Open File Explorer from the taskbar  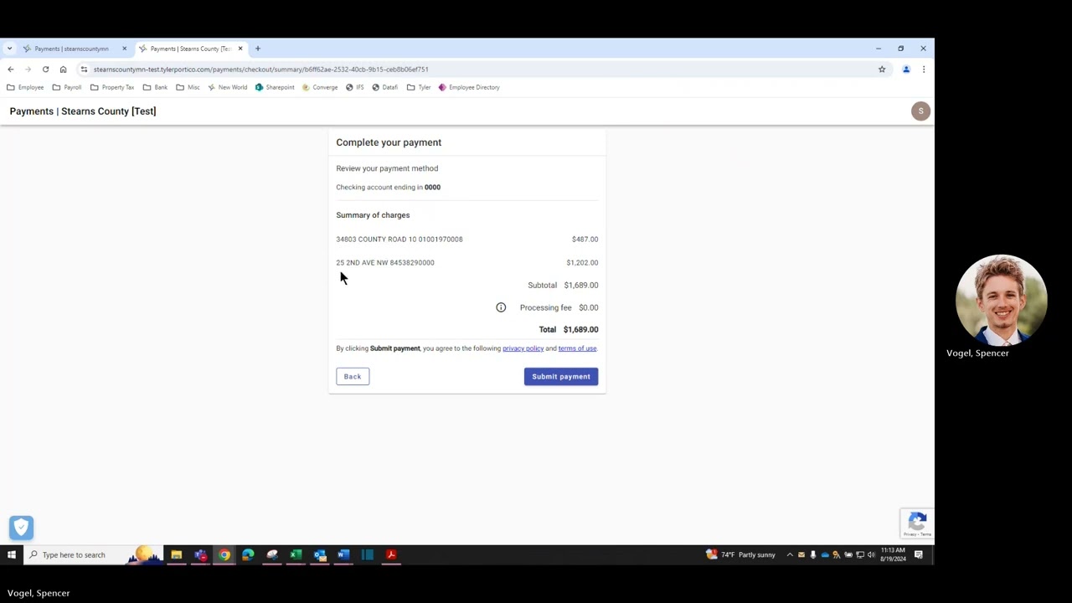[177, 554]
